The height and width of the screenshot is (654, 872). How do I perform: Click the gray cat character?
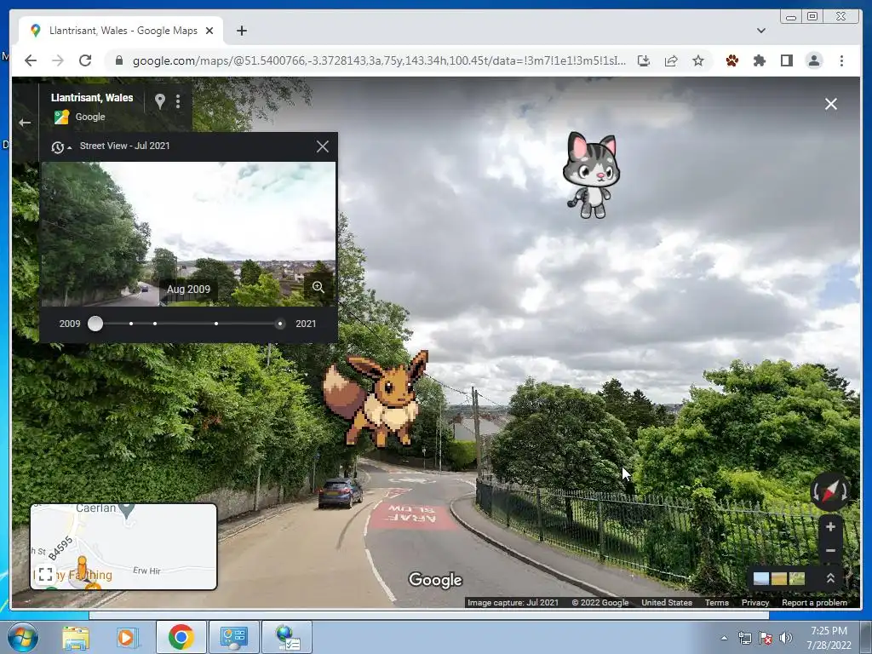coord(592,175)
